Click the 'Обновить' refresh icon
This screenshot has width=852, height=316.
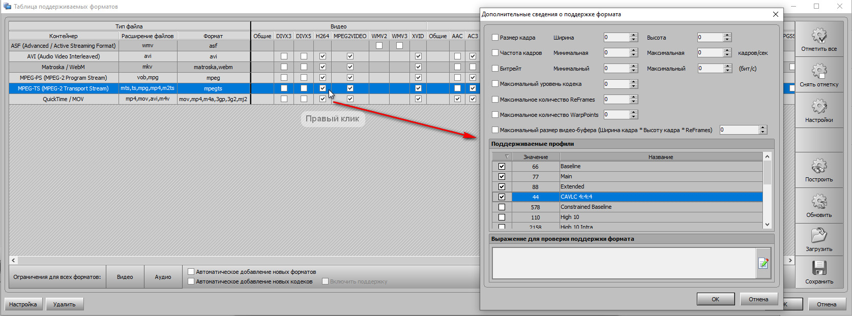point(818,202)
